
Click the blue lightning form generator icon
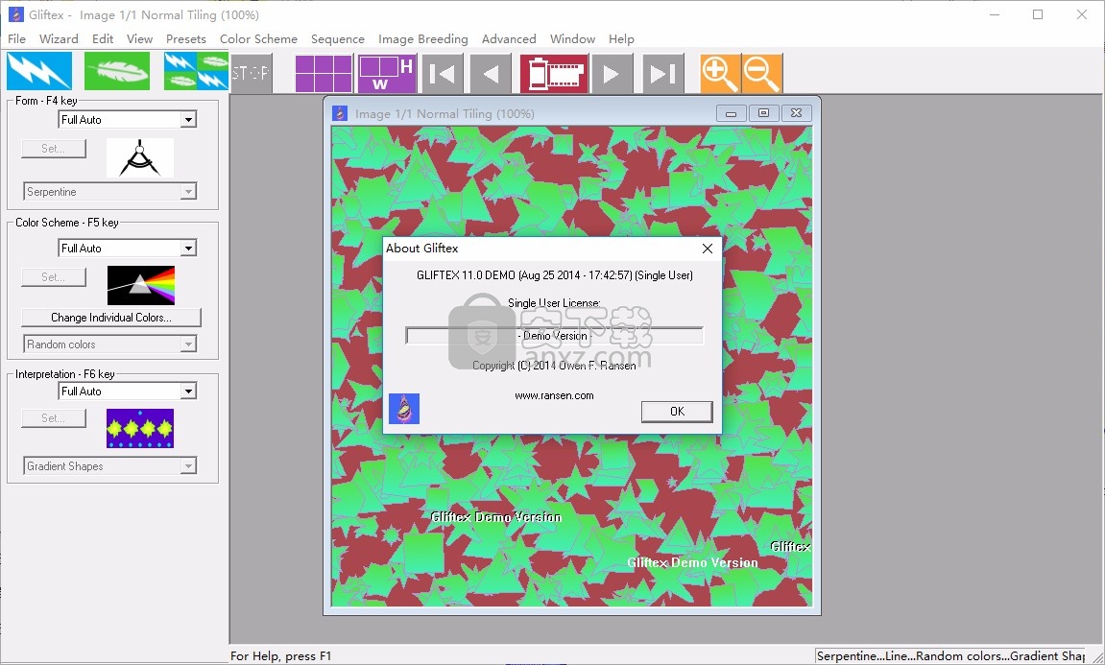(x=39, y=71)
